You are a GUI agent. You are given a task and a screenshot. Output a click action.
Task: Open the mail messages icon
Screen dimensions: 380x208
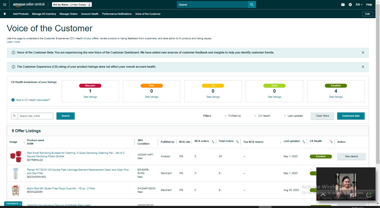click(343, 4)
